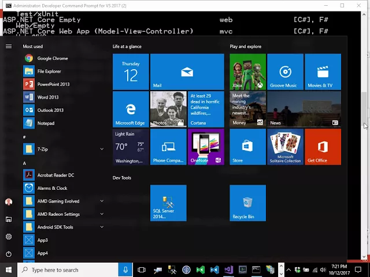Open the Thursday 12 calendar tile

click(131, 72)
